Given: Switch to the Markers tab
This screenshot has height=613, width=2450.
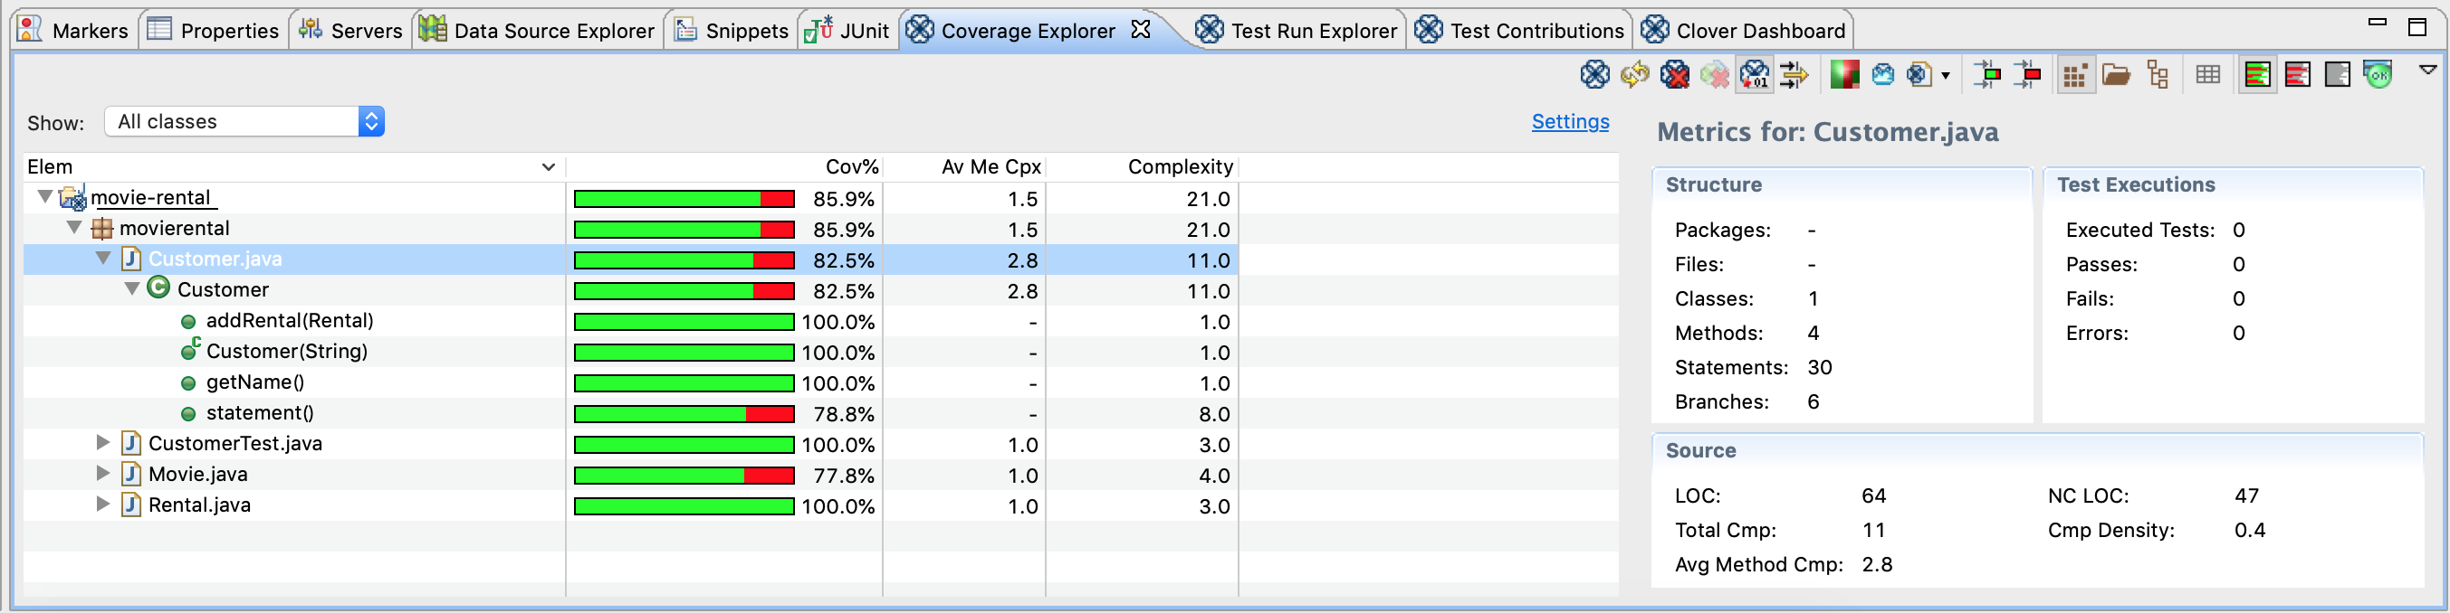Looking at the screenshot, I should click(x=73, y=31).
